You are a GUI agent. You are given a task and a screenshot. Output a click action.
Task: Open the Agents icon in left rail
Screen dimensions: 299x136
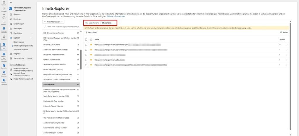4,15
